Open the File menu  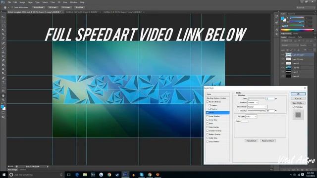coord(9,2)
